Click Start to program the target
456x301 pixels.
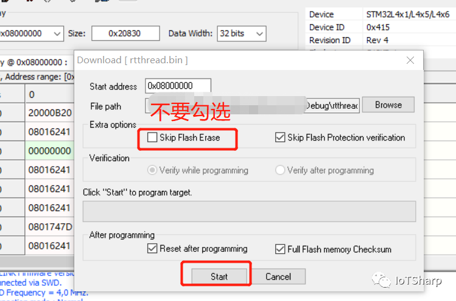click(219, 276)
